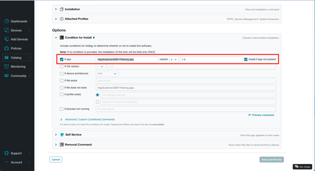Click the OS version number field
Viewport: 315px width, 171px height.
pos(191,66)
